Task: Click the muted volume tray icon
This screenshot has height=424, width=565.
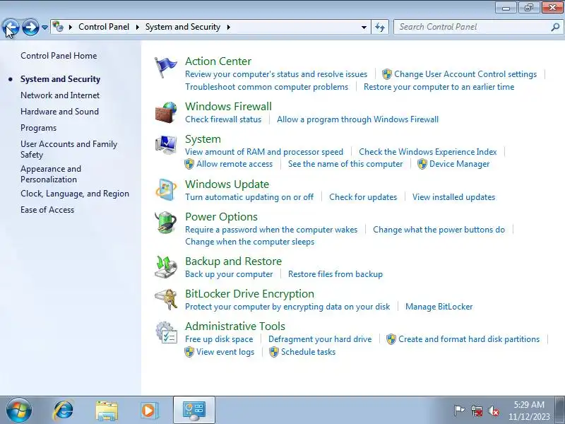Action: click(493, 411)
